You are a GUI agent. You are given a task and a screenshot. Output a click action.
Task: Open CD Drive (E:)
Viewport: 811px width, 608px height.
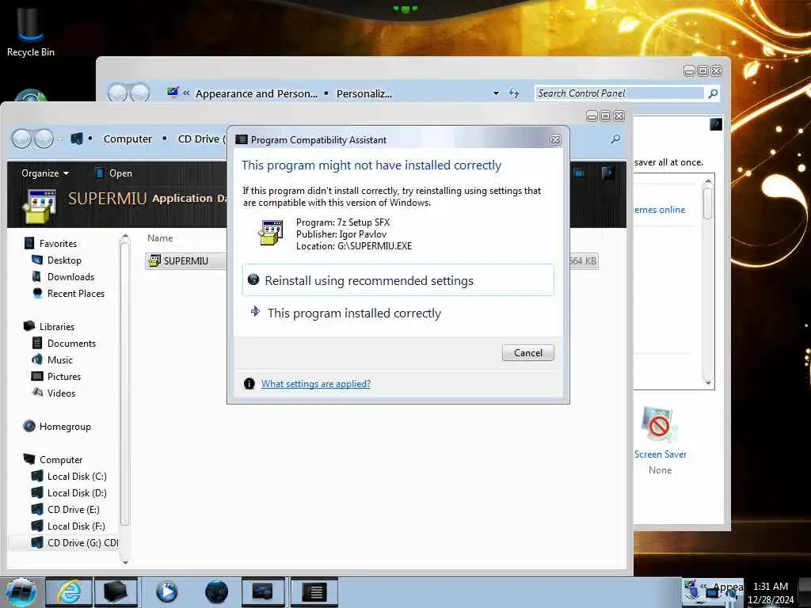click(x=73, y=509)
